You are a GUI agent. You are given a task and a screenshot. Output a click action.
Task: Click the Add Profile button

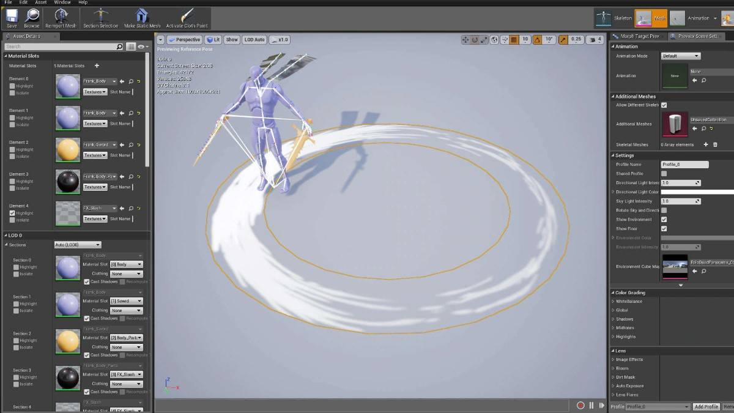(706, 406)
